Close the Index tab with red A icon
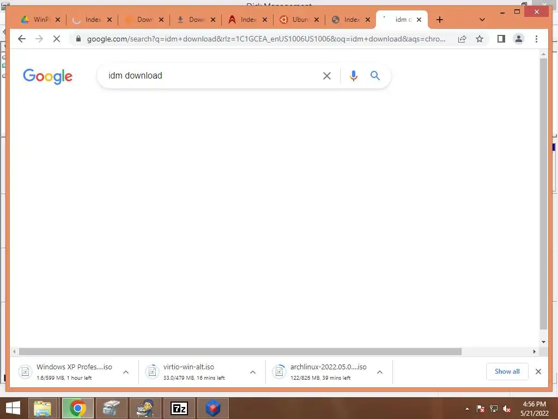 (x=265, y=20)
